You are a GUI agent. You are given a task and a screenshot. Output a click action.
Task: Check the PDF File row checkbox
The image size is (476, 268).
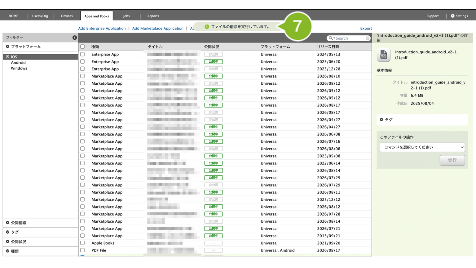click(x=82, y=250)
